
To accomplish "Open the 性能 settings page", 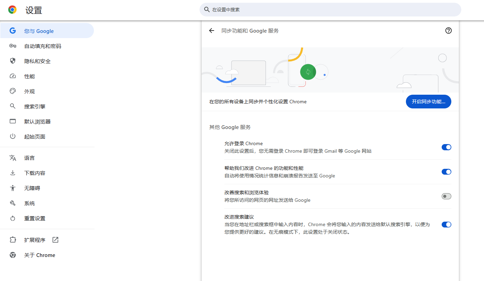I will [x=47, y=76].
